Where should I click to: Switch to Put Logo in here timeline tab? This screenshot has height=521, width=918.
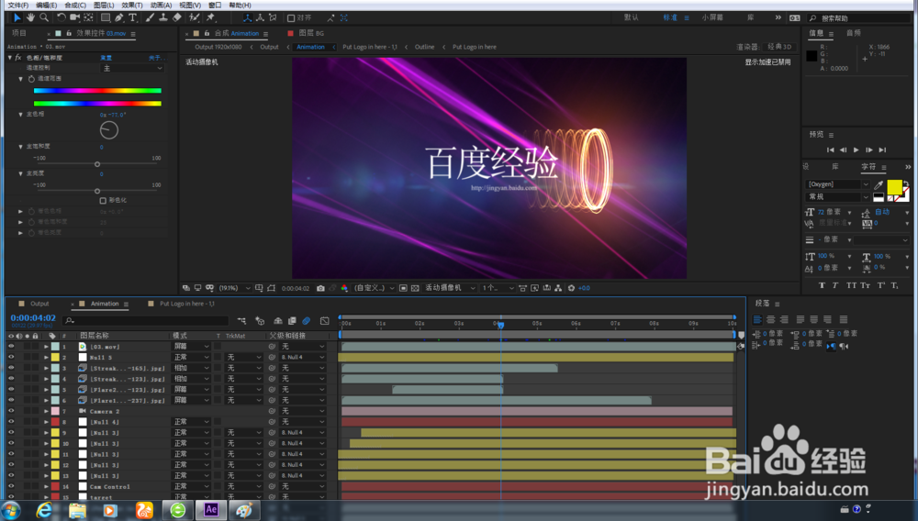[x=186, y=304]
